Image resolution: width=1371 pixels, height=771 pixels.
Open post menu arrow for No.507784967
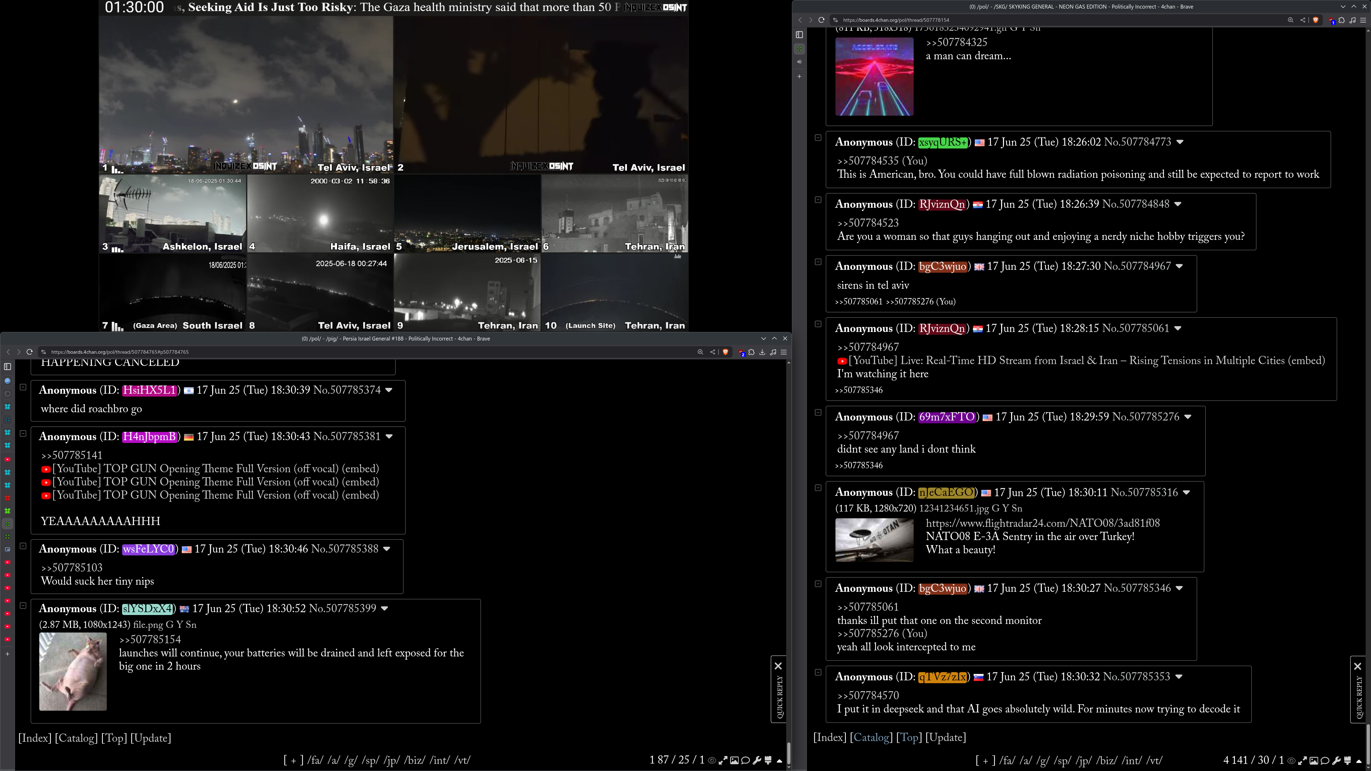tap(1179, 267)
